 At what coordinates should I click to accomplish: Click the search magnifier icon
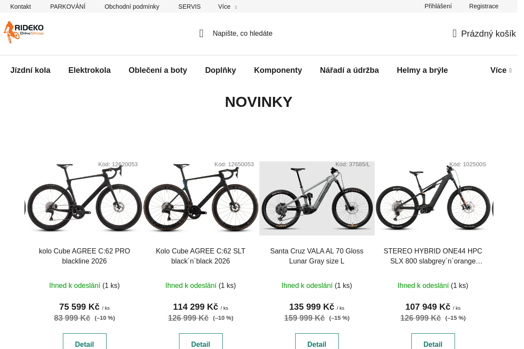point(201,34)
